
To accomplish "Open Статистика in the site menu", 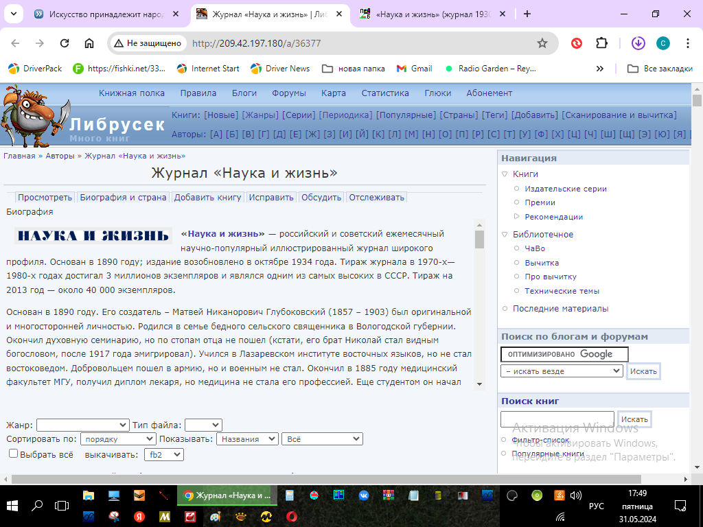I will click(x=385, y=93).
